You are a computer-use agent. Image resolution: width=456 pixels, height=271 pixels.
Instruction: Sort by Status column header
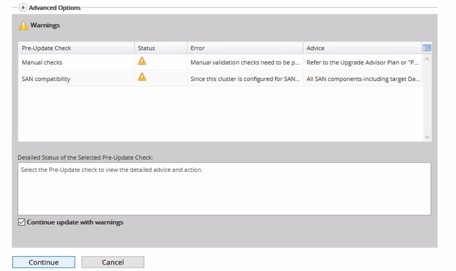coord(147,48)
